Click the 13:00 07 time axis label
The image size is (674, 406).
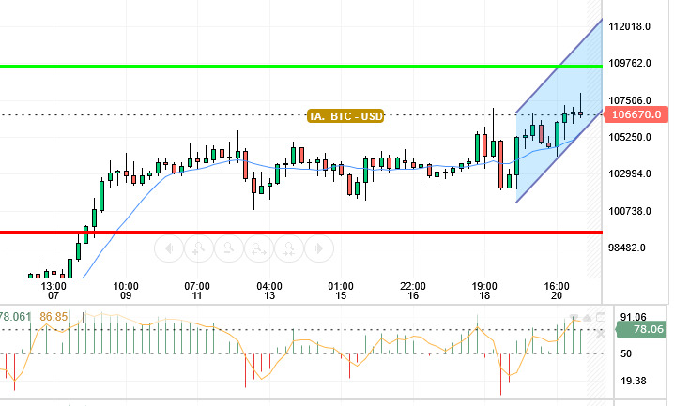(54, 291)
